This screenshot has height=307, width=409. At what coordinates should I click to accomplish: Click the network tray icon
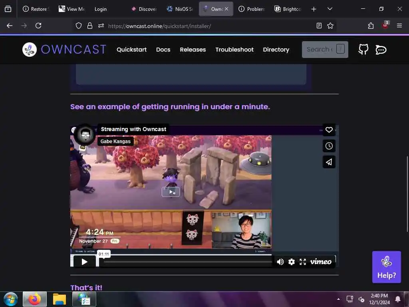[349, 299]
